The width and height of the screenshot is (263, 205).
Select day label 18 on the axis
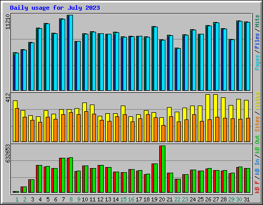146,199
